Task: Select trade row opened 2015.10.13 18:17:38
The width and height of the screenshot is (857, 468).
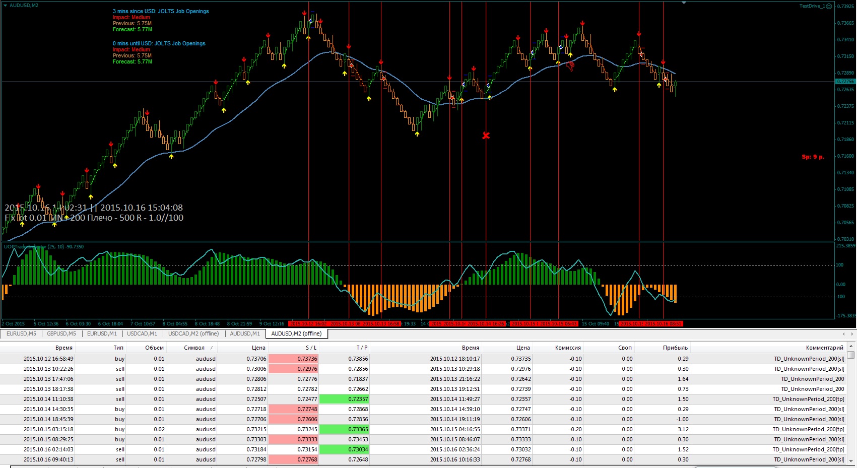Action: 423,389
